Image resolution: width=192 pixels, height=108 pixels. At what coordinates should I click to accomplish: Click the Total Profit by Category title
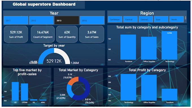(x=147, y=70)
